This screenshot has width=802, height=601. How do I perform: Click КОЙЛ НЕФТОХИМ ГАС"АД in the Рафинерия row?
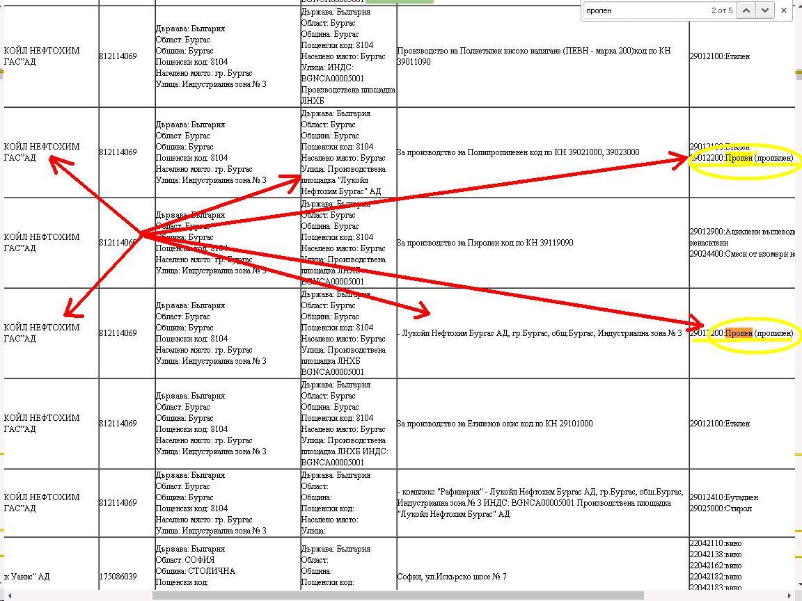(x=42, y=503)
